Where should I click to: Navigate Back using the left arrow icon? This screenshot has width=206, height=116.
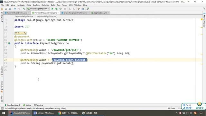click(15, 9)
